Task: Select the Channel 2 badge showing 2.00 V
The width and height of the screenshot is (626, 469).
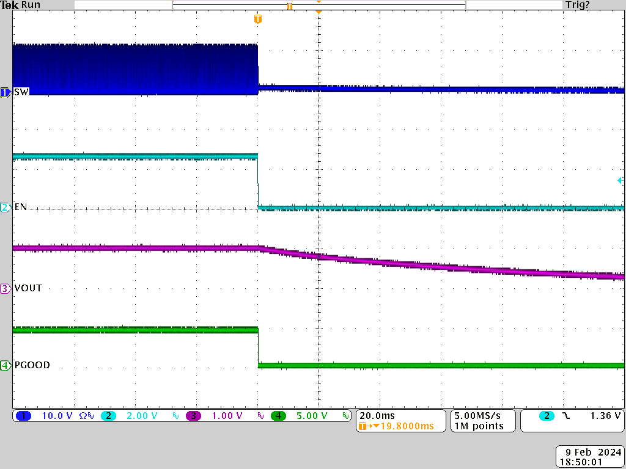Action: coord(128,415)
